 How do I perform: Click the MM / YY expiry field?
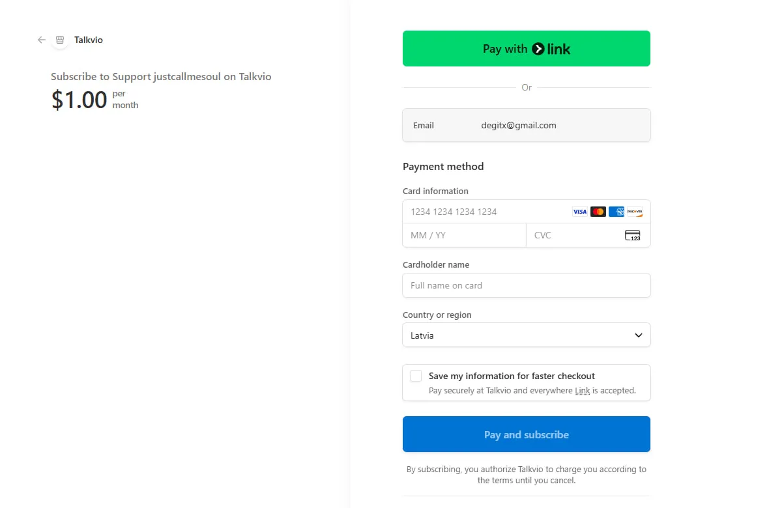coord(464,235)
